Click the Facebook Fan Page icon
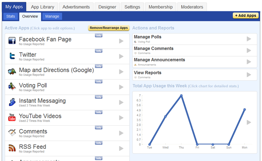 click(x=12, y=41)
